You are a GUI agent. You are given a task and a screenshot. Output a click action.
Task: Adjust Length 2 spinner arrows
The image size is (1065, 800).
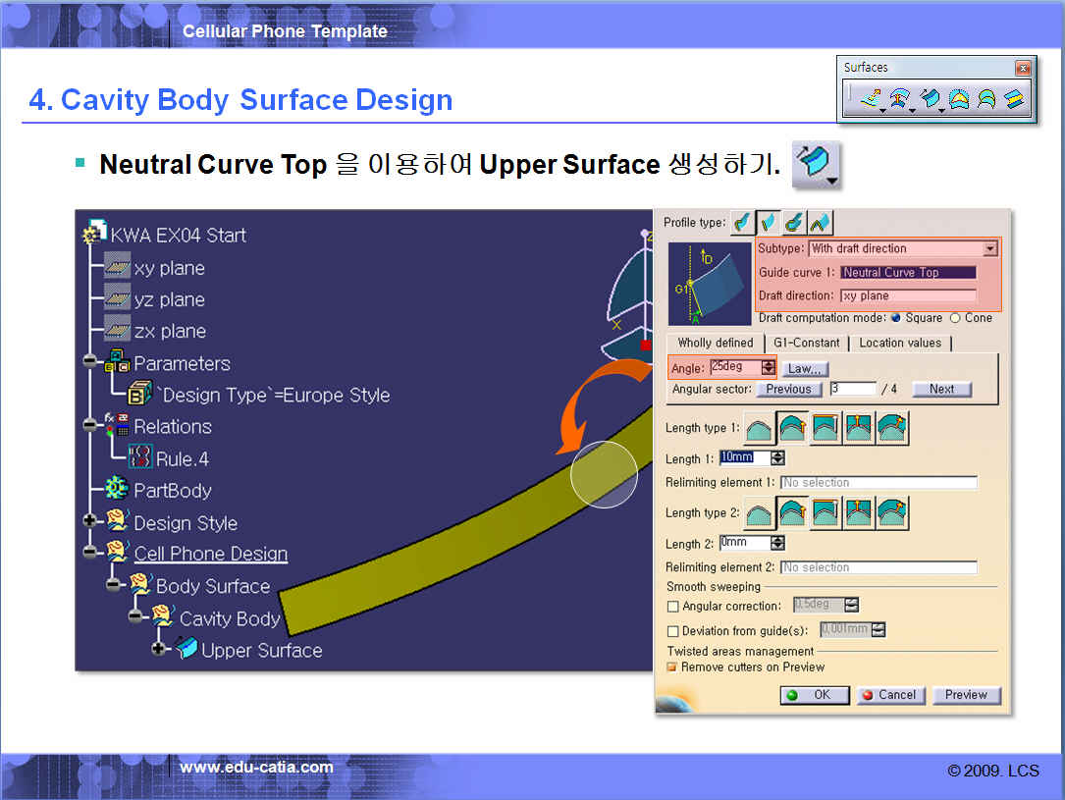[x=777, y=543]
